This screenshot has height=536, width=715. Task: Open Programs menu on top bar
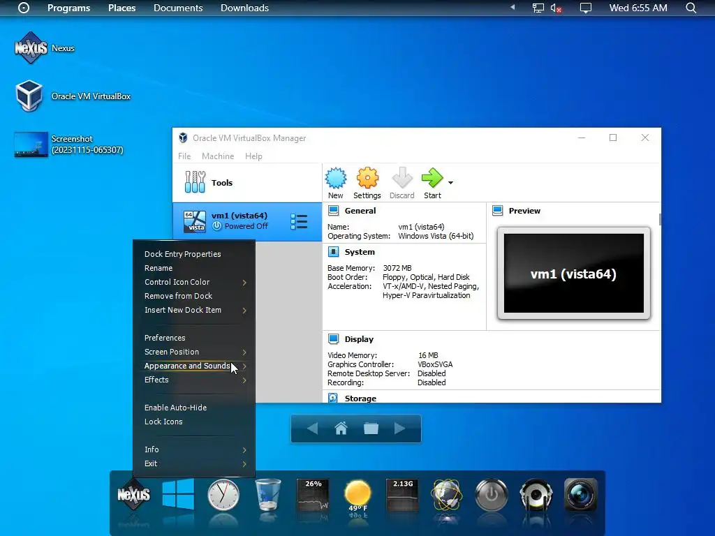pos(69,8)
